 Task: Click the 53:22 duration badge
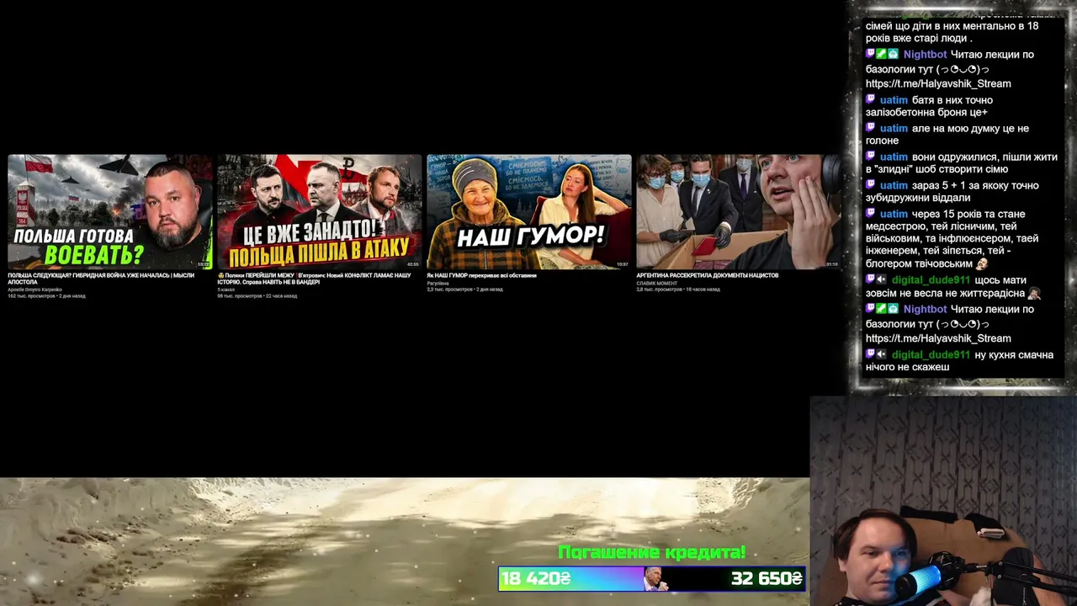click(203, 263)
